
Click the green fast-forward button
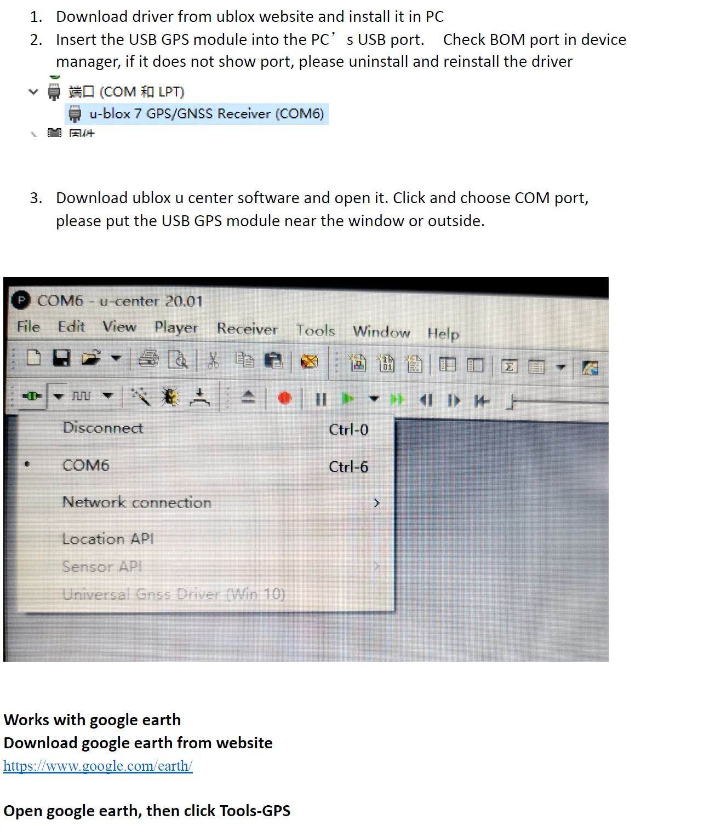click(398, 400)
